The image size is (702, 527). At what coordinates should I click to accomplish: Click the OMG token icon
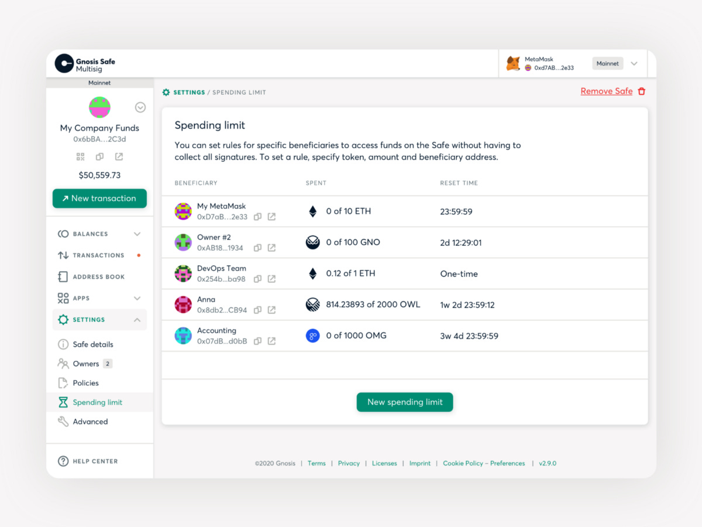[313, 336]
